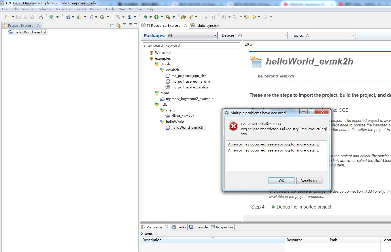This screenshot has height=252, width=391.
Task: Click the Resource column header
Action: 306,240
